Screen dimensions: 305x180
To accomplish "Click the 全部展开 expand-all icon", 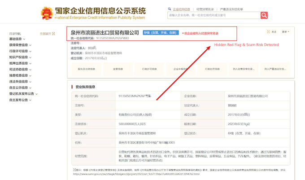I will tap(53, 34).
